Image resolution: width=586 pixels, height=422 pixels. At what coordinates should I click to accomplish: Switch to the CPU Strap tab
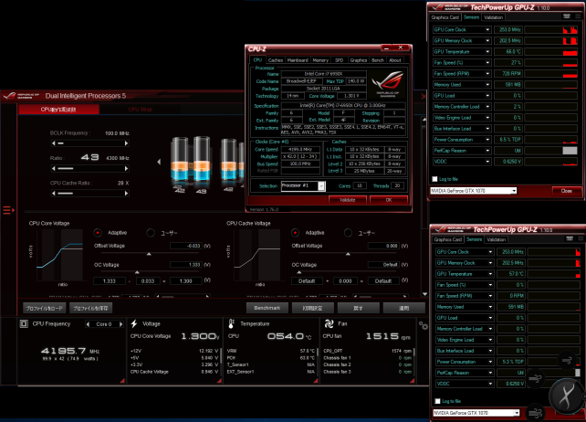[141, 110]
